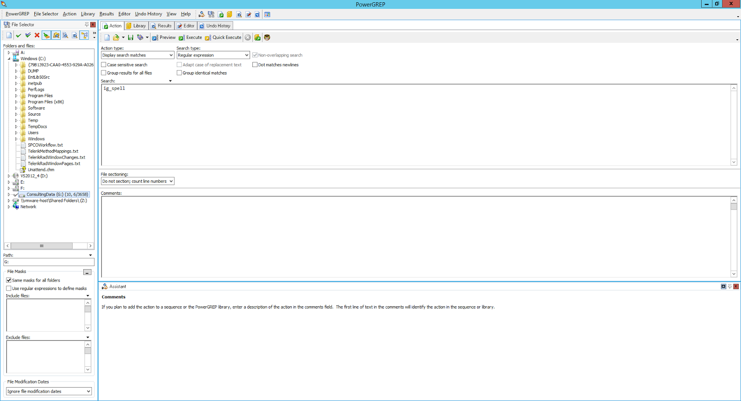Viewport: 741px width, 401px height.
Task: Click the Execute button
Action: [190, 37]
